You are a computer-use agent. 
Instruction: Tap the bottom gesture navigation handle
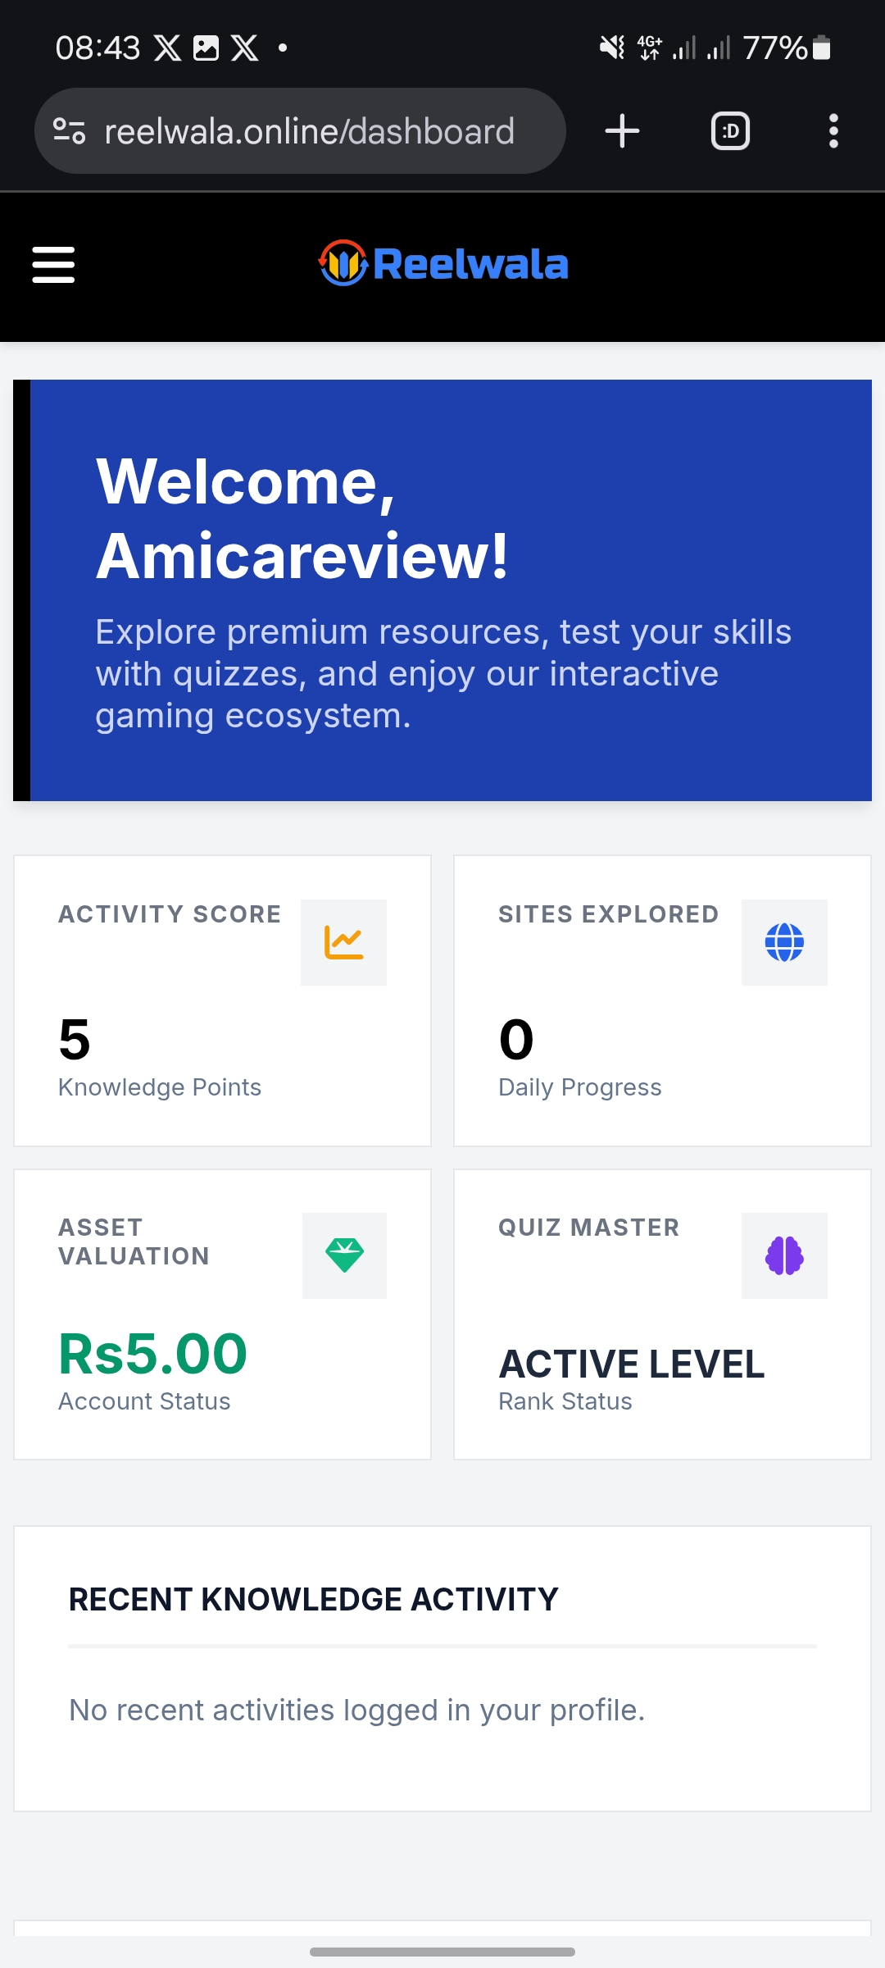442,1952
